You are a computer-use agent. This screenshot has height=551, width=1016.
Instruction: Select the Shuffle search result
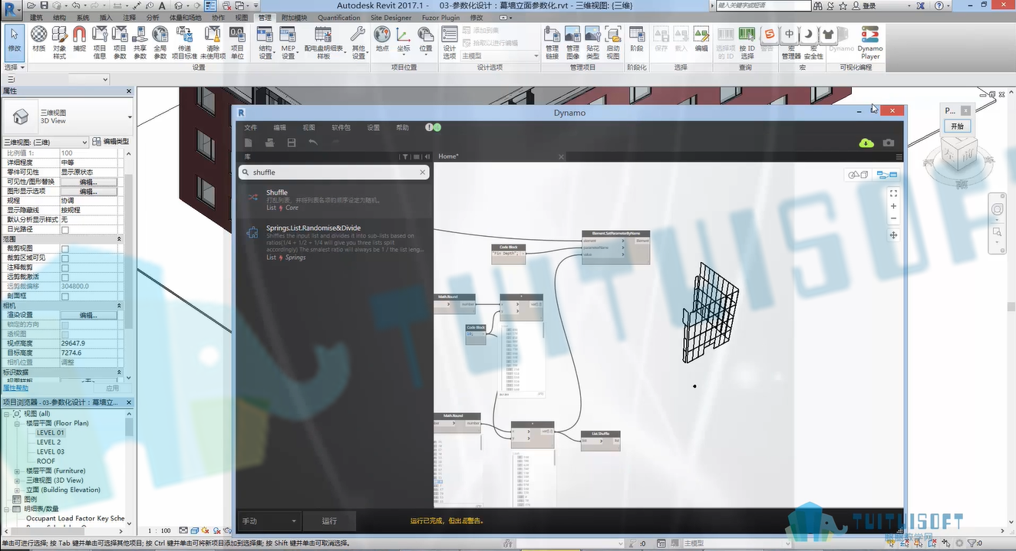tap(334, 199)
